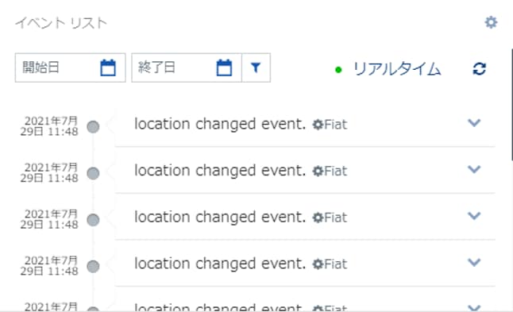Expand third location changed event row
This screenshot has width=513, height=312.
pos(474,216)
